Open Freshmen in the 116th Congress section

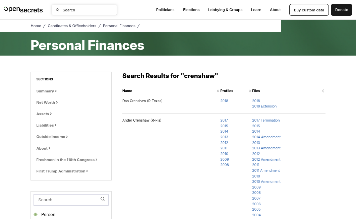67,160
